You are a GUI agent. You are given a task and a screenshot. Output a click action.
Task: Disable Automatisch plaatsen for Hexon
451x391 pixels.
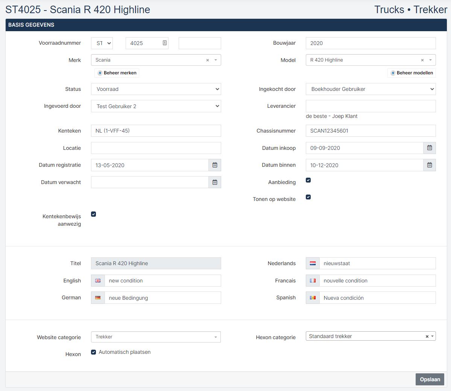pos(94,352)
